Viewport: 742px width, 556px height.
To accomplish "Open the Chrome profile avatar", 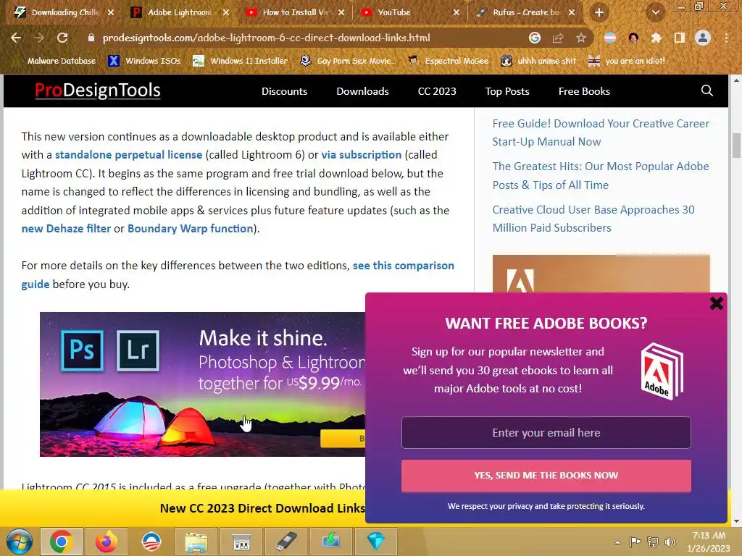I will point(703,38).
